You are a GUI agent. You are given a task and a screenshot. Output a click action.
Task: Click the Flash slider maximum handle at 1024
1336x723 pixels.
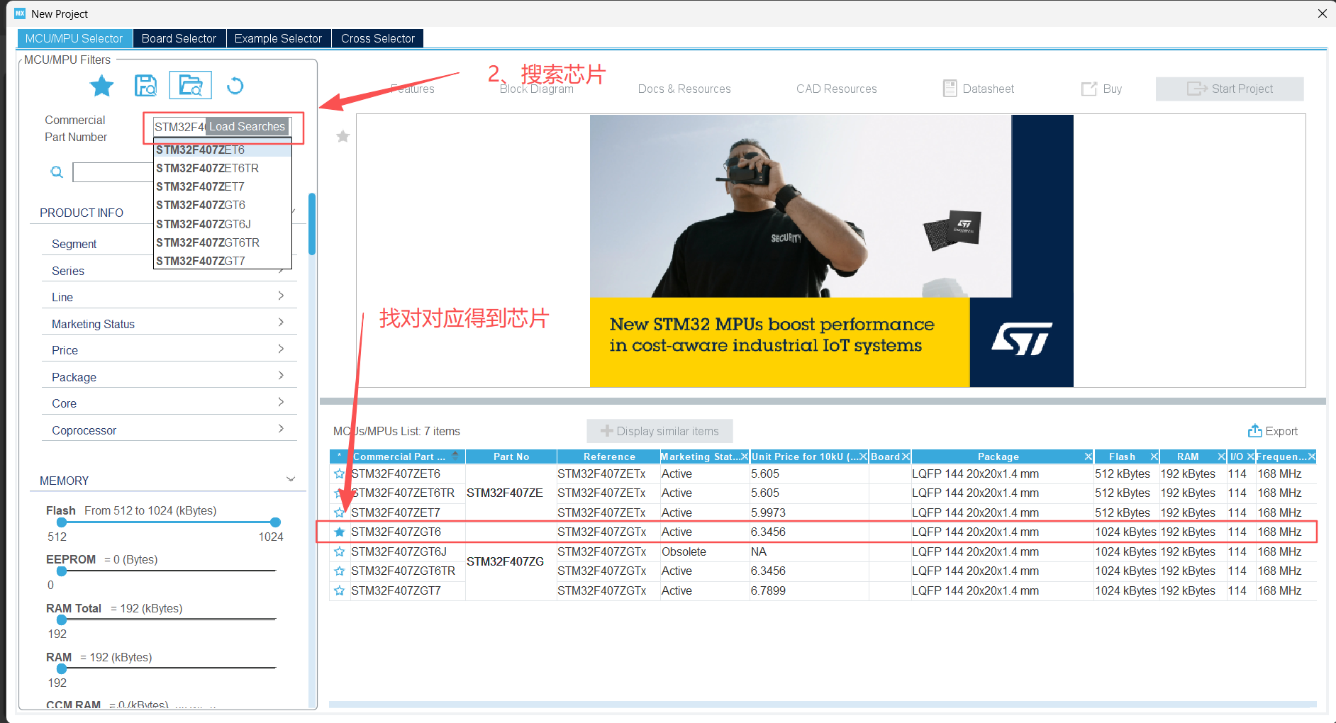tap(275, 522)
